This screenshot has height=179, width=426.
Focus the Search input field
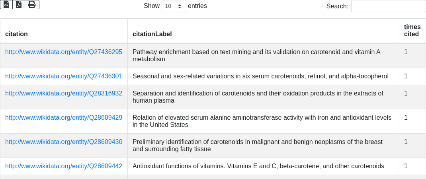point(388,6)
